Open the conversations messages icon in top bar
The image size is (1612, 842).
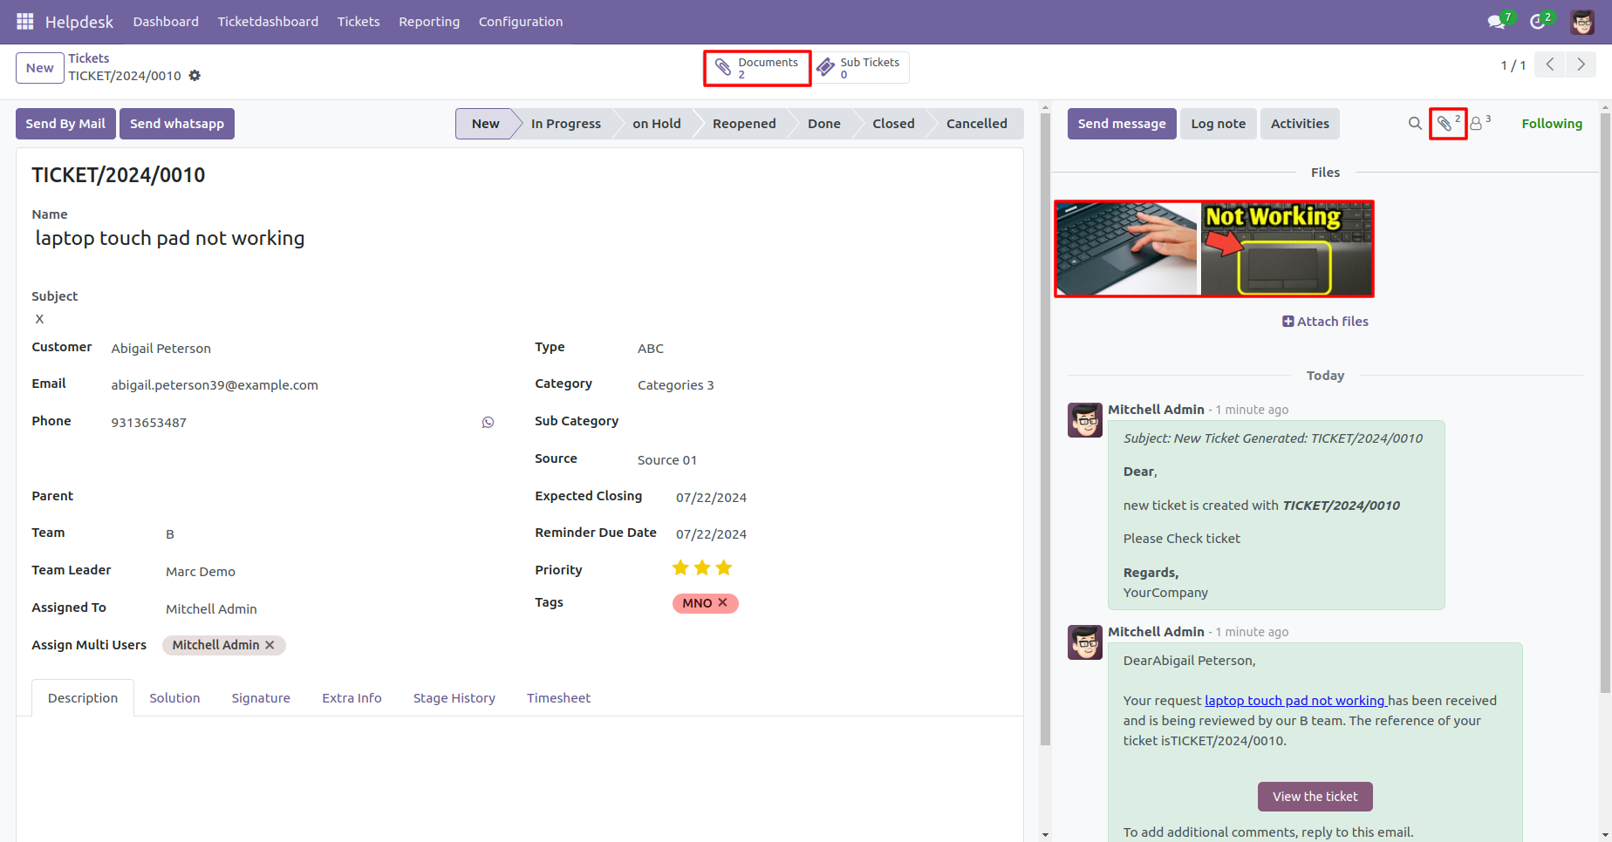[1496, 22]
